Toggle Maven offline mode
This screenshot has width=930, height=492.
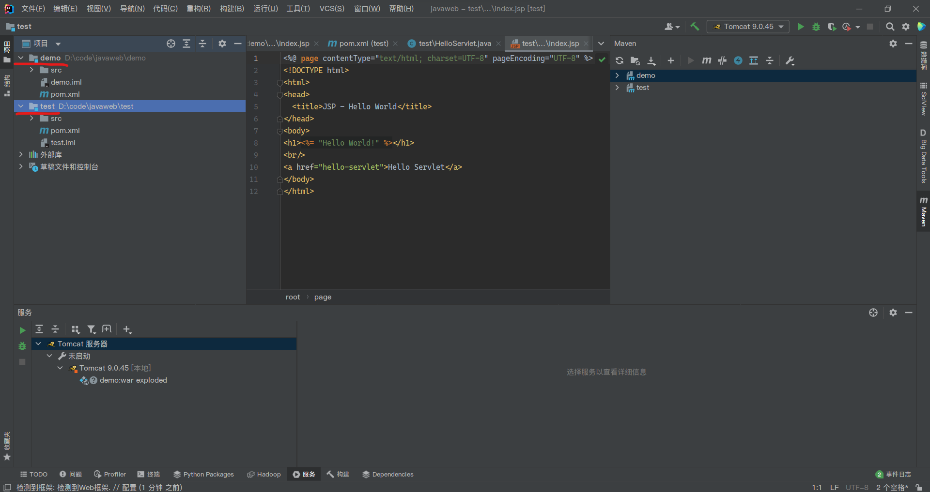[722, 60]
